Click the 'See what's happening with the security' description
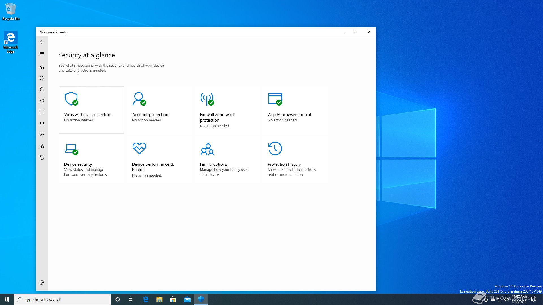The image size is (543, 305). click(111, 68)
